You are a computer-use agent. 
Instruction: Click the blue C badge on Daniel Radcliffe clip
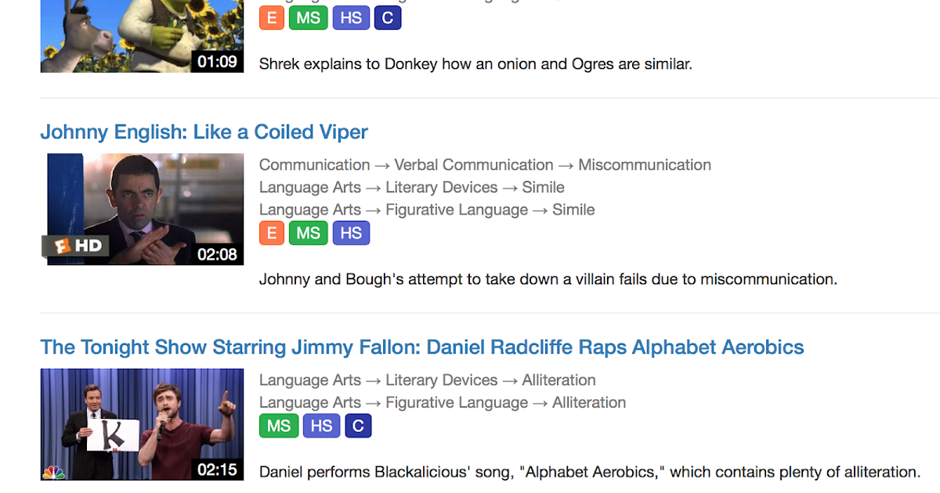(357, 426)
